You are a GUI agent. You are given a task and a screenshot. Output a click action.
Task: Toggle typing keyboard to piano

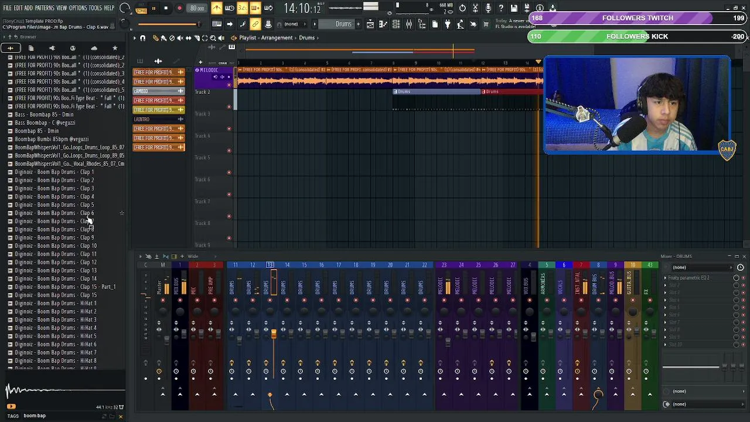tap(216, 24)
